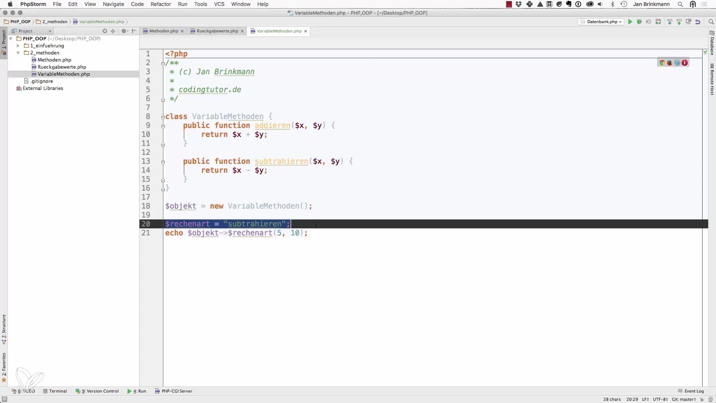Click scroll from source target icon
Viewport: 716px width, 403px height.
tap(105, 31)
